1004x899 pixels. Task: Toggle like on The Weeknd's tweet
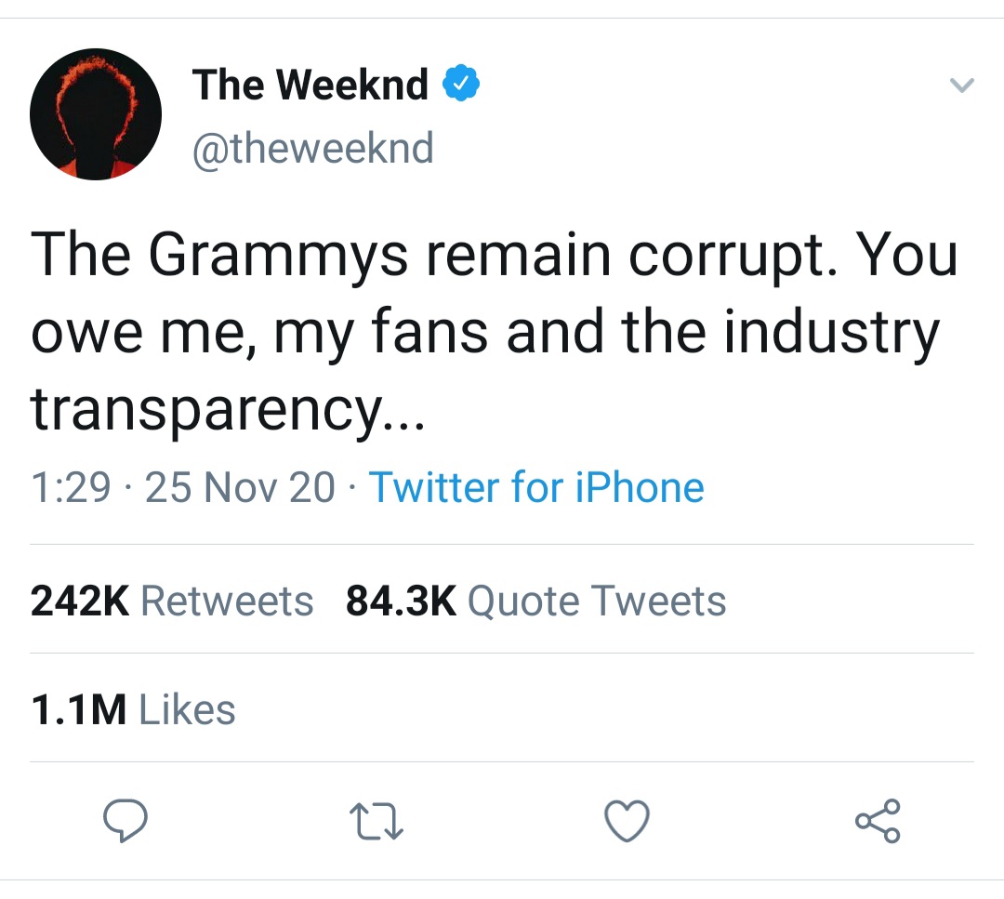[x=627, y=821]
